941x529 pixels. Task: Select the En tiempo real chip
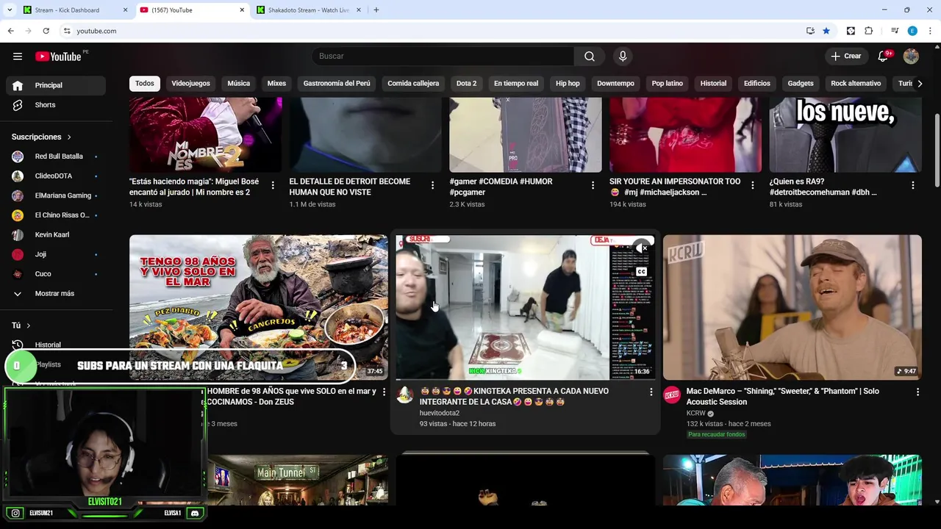(x=516, y=84)
